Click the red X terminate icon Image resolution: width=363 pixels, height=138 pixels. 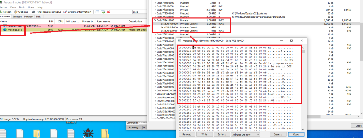[108, 12]
